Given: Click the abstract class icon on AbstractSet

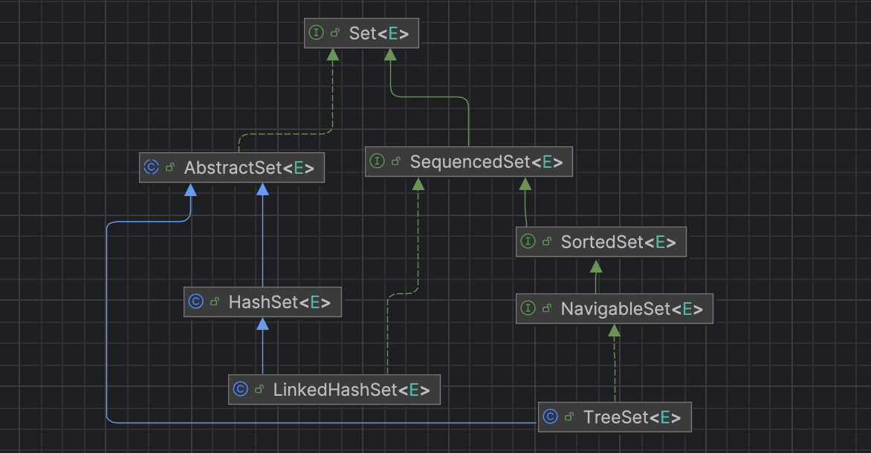Looking at the screenshot, I should coord(151,168).
